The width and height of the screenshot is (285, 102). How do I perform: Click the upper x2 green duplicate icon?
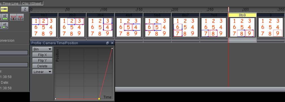[5, 17]
